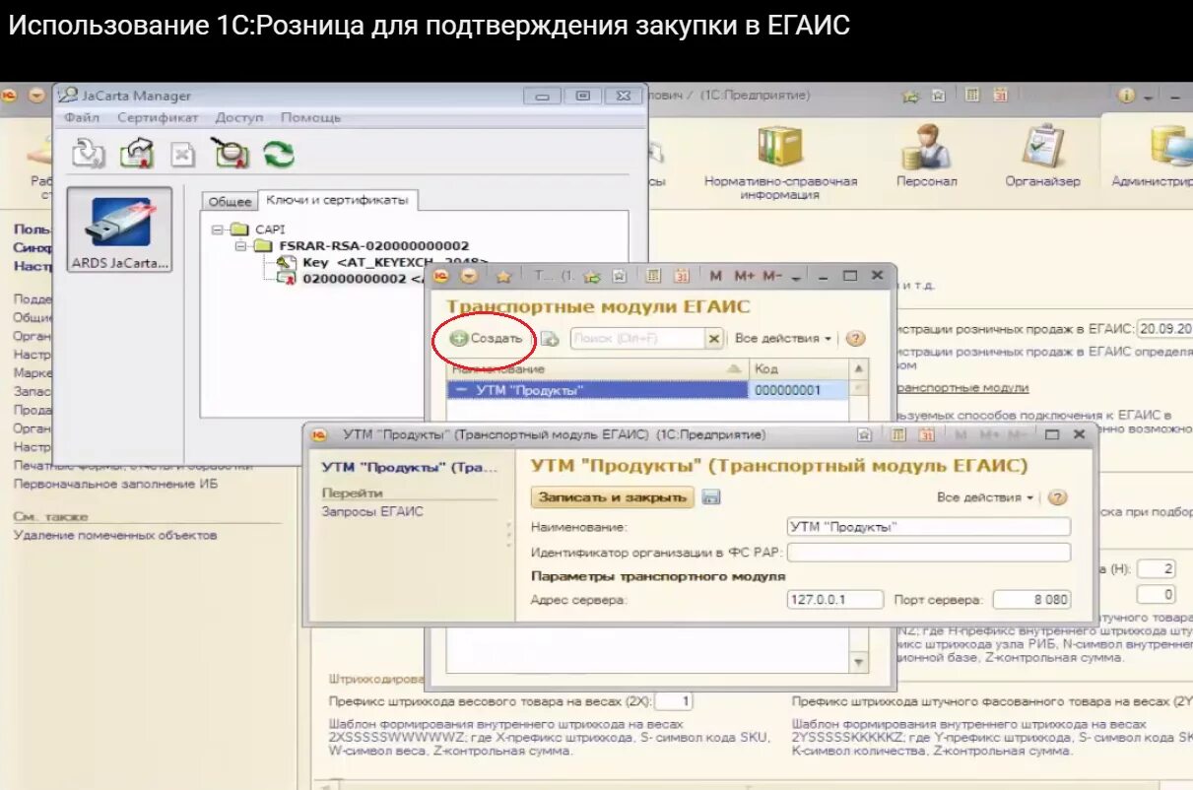
Task: Click the calendar icon in the main 1С title bar
Action: coord(1000,96)
